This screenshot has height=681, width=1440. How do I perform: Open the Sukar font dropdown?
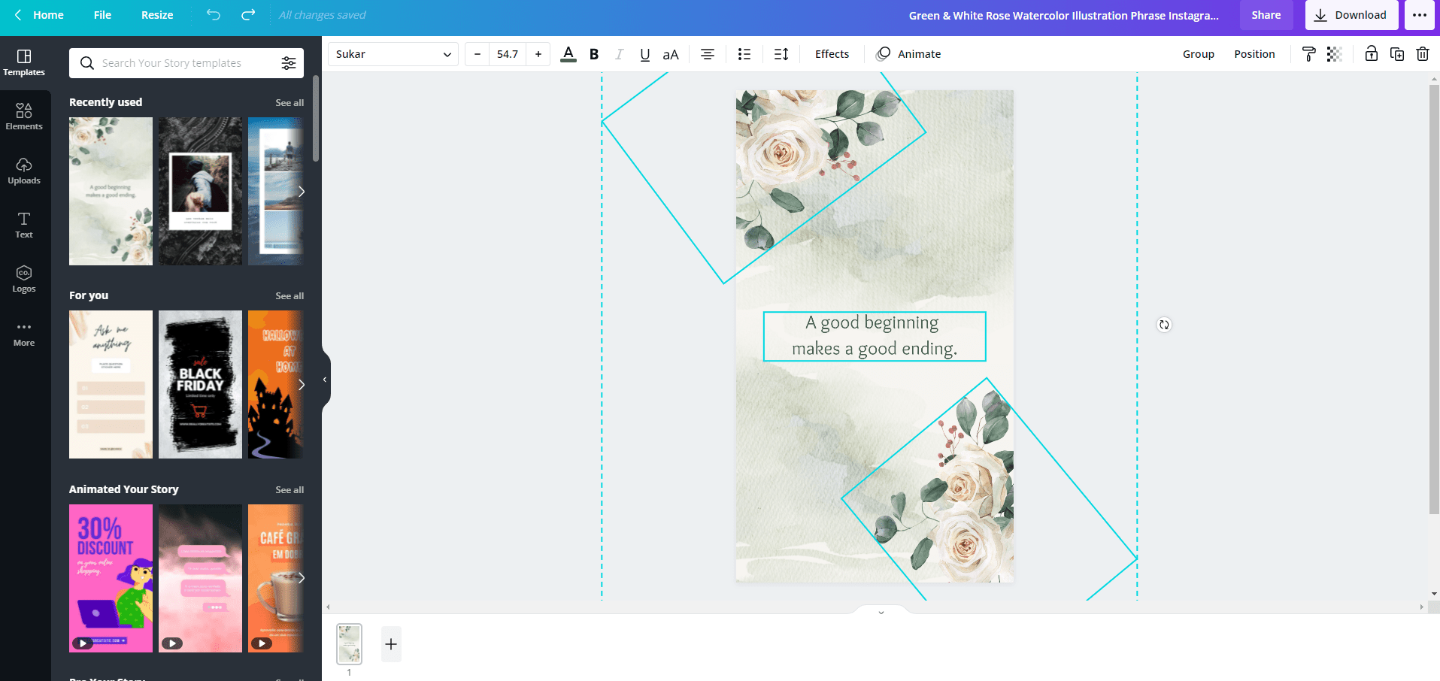[392, 53]
